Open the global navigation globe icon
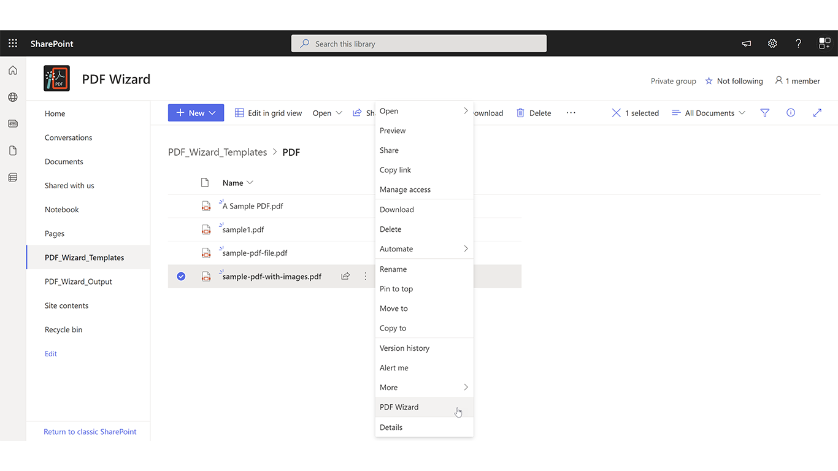Image resolution: width=838 pixels, height=471 pixels. (x=13, y=97)
